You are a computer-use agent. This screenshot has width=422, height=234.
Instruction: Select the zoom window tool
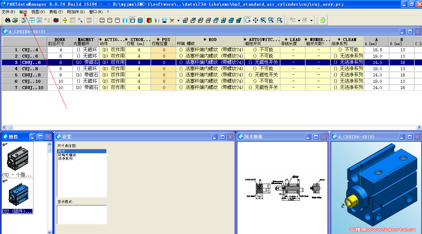click(271, 20)
